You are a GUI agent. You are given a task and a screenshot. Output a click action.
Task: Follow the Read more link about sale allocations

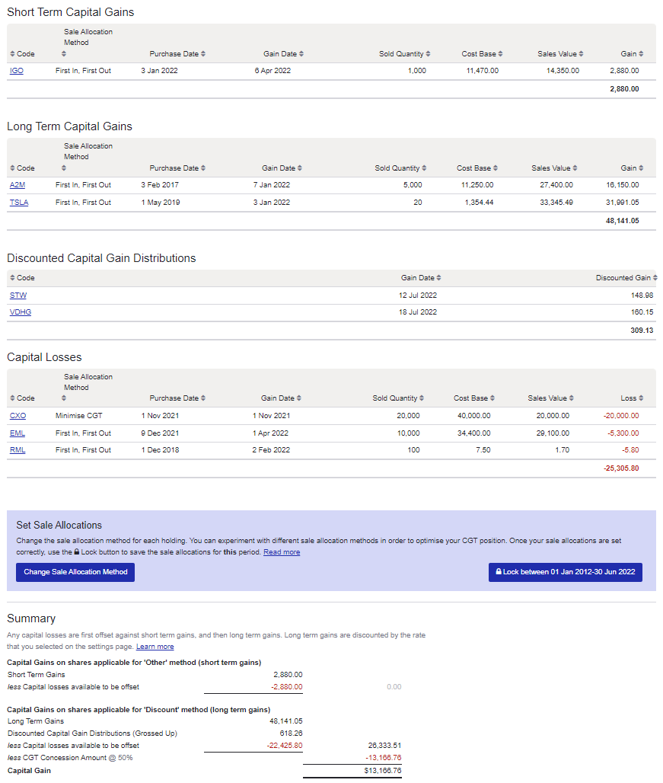281,552
